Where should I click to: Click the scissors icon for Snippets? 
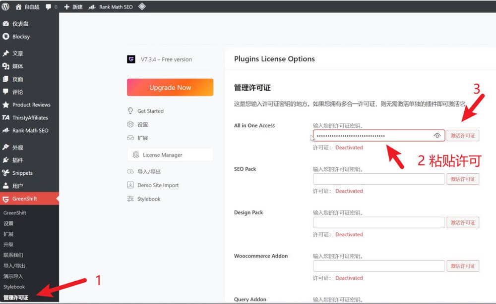[5, 173]
